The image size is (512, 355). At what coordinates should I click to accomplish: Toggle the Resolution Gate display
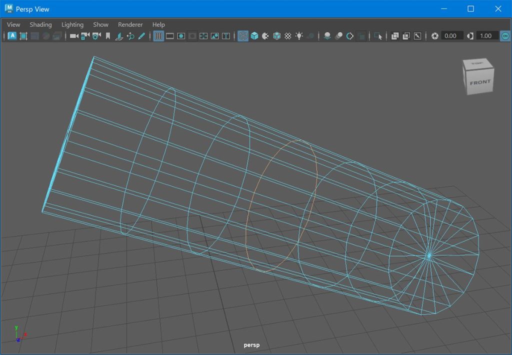coord(181,36)
